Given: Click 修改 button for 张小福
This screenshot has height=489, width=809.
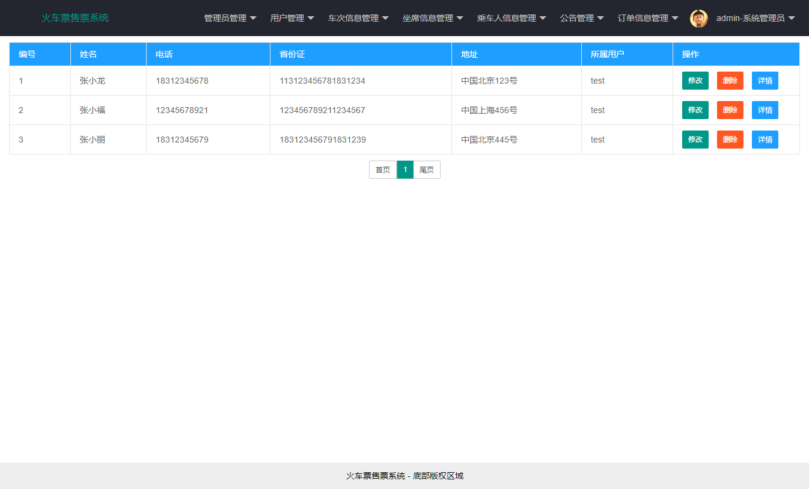Looking at the screenshot, I should (x=695, y=109).
